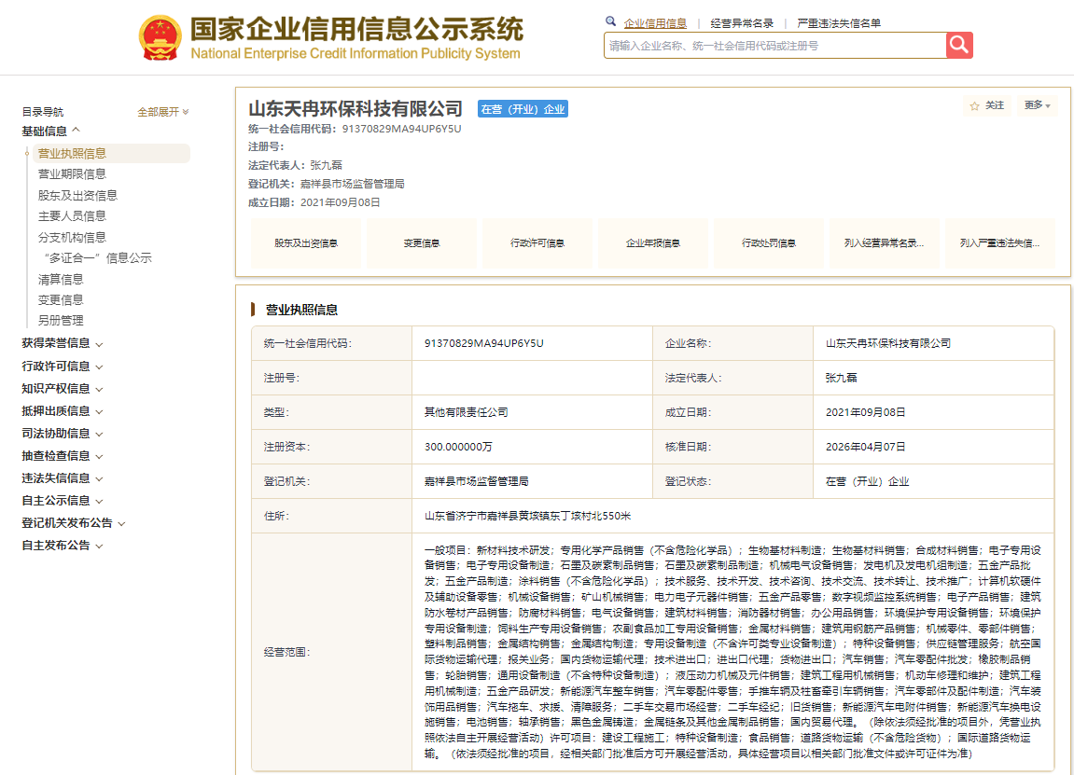Click the 关注 follow button

tap(986, 105)
